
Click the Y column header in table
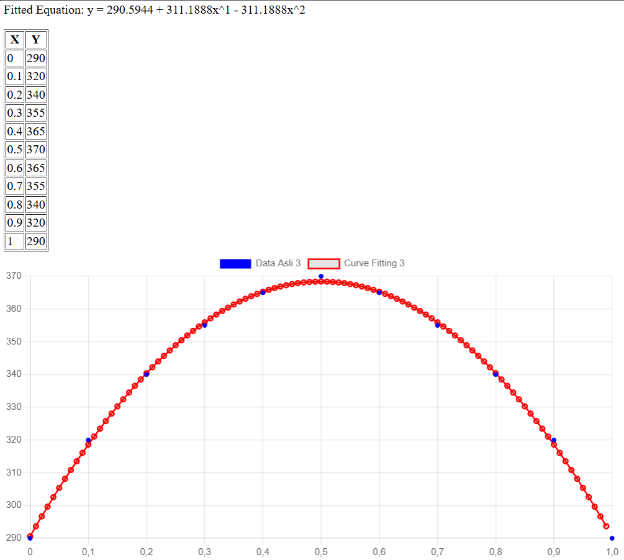point(36,40)
